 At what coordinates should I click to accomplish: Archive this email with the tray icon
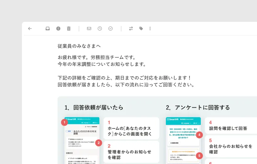pyautogui.click(x=48, y=29)
